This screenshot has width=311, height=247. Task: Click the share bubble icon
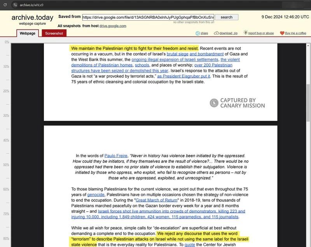(197, 33)
